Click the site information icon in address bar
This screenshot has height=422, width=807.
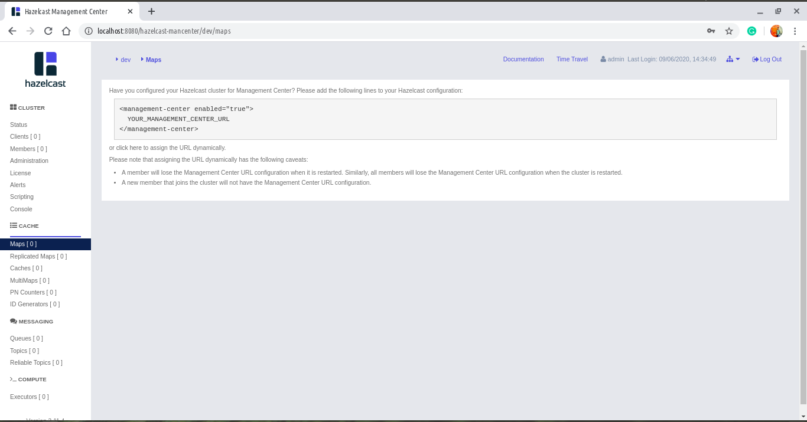89,31
